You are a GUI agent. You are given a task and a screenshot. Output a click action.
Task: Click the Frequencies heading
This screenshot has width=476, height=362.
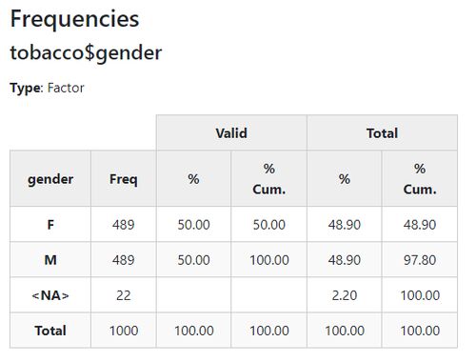[74, 19]
